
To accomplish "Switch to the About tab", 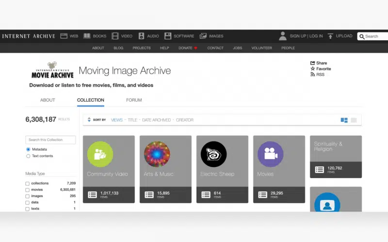I will coord(48,100).
